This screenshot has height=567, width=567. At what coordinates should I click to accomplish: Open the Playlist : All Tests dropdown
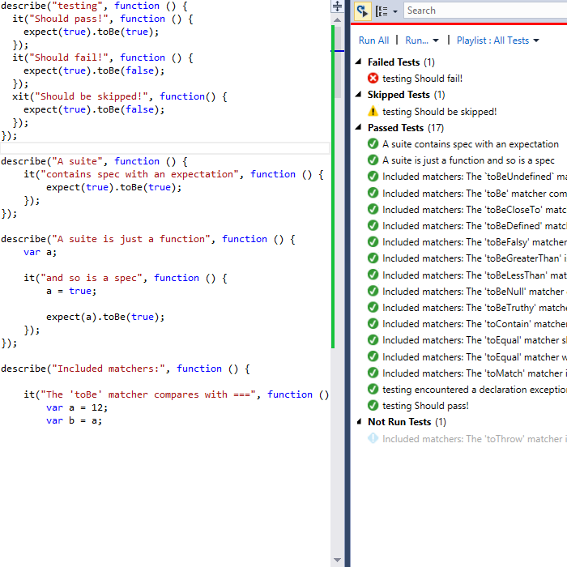click(x=497, y=40)
